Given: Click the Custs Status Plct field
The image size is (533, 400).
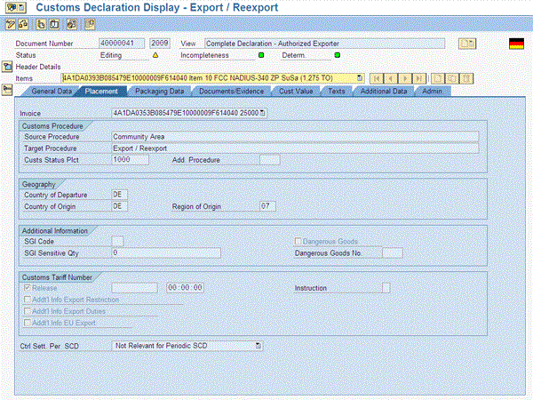Looking at the screenshot, I should coord(131,160).
